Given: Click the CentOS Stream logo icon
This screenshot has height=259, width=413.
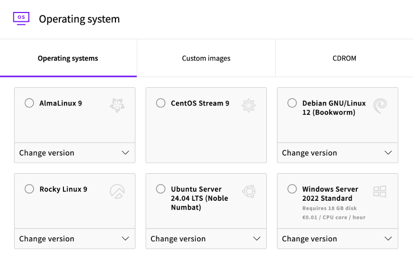Looking at the screenshot, I should (249, 105).
